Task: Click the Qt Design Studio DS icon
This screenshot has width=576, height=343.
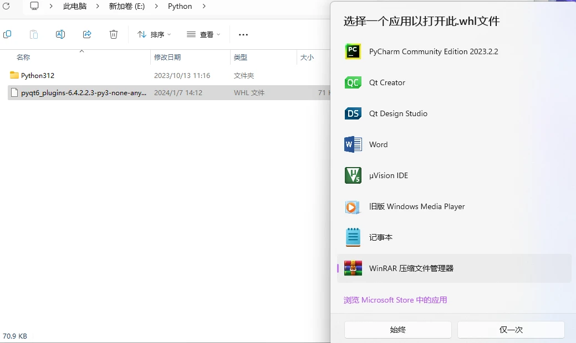Action: point(353,113)
